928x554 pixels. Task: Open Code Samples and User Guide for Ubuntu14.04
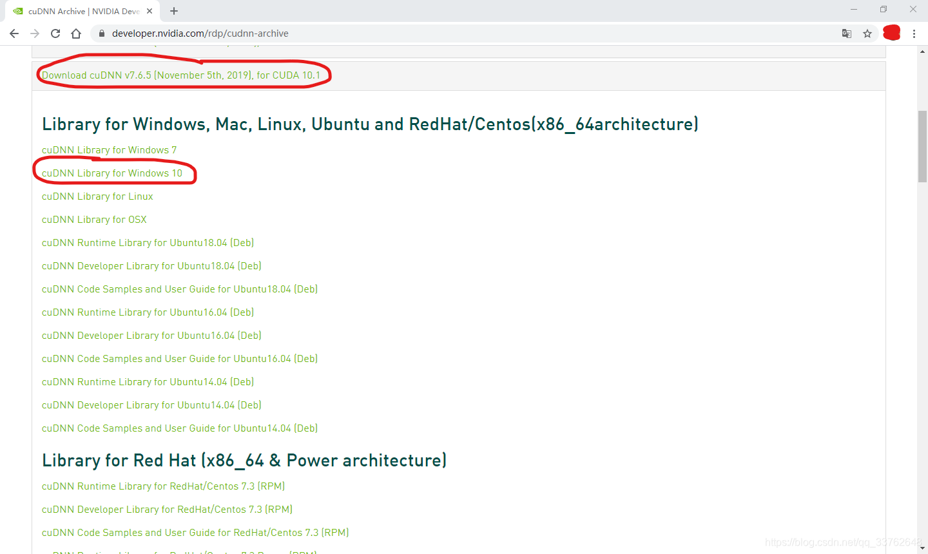click(180, 428)
